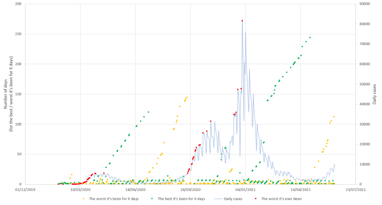Click the 'Number of days' left axis title

[9, 94]
